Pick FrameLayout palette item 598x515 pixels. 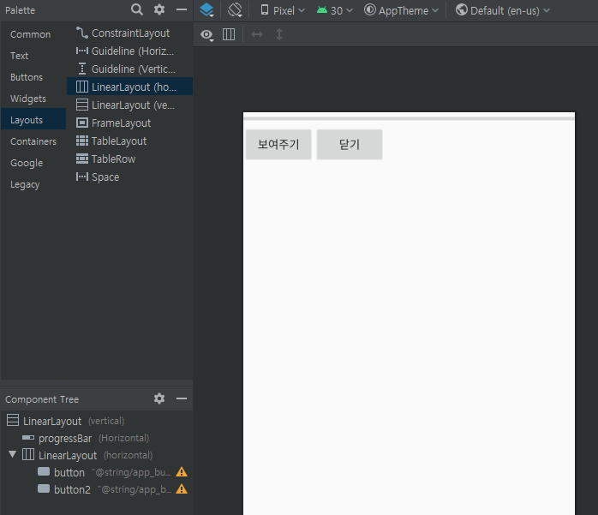pyautogui.click(x=129, y=123)
